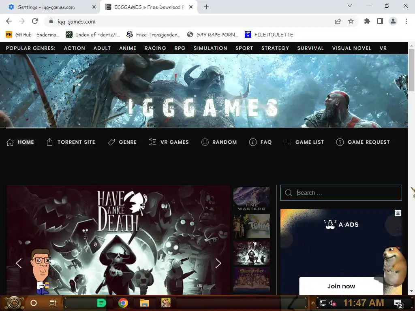This screenshot has height=311, width=415.
Task: Open Chrome from the taskbar
Action: click(x=123, y=303)
